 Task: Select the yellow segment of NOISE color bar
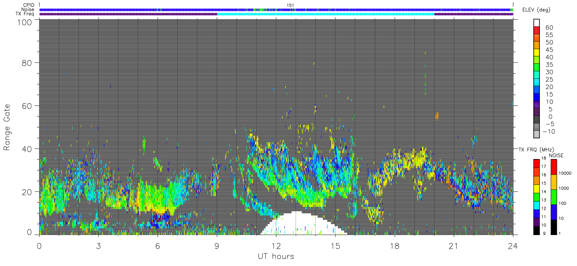pyautogui.click(x=554, y=182)
